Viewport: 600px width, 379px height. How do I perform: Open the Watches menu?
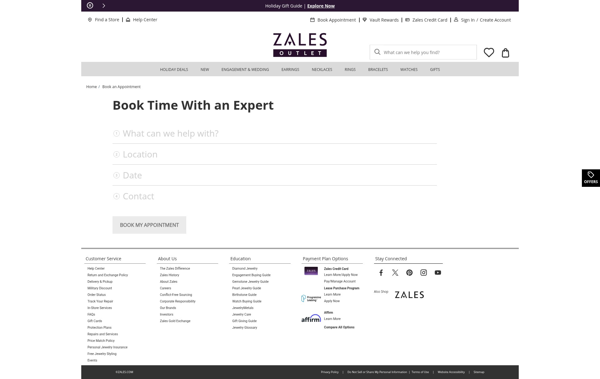coord(409,69)
